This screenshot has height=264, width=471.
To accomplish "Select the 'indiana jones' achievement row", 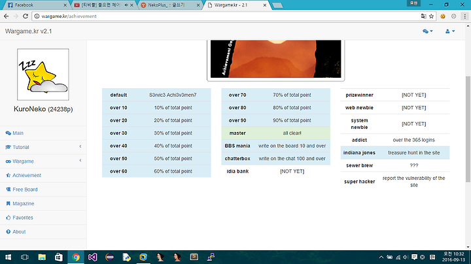I will click(x=395, y=153).
